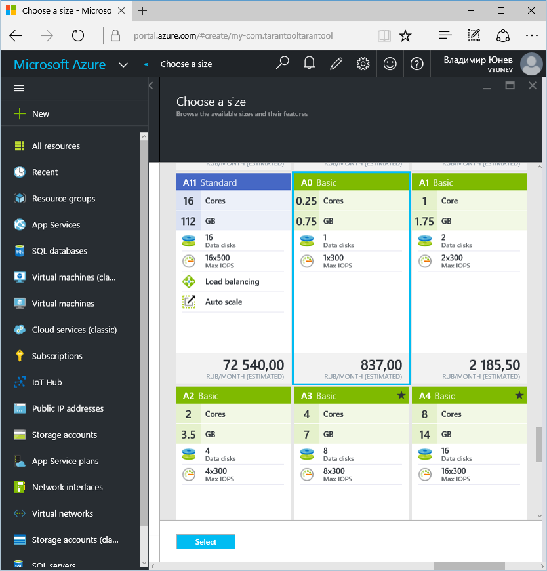This screenshot has width=547, height=571.
Task: Select the A11 Standard size card header
Action: click(x=233, y=182)
